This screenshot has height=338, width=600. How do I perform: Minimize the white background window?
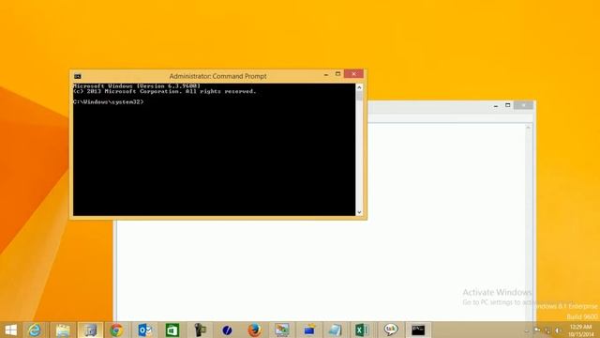pyautogui.click(x=496, y=106)
